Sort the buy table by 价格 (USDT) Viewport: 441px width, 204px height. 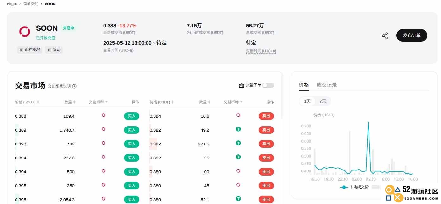(x=27, y=102)
